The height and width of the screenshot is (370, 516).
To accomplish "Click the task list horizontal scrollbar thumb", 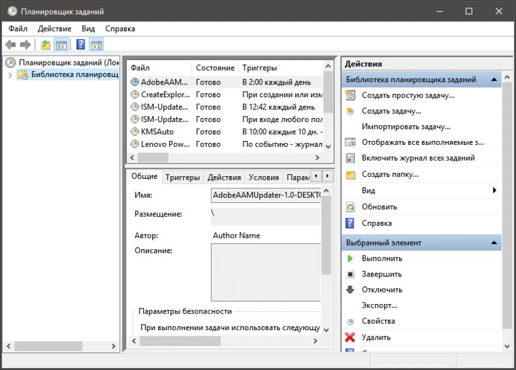I will (153, 158).
